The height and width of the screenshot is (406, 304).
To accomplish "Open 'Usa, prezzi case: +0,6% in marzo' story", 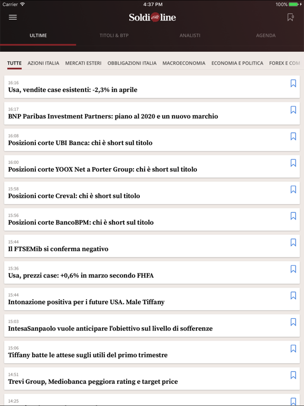I will (81, 275).
